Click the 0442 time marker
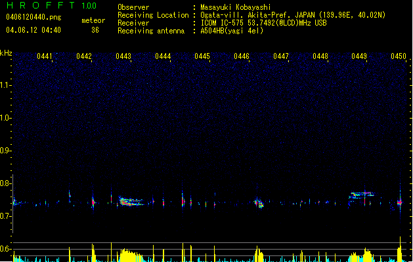This screenshot has width=413, height=262. [84, 56]
